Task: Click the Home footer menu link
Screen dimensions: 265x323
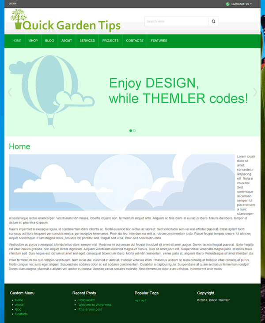Action: pyautogui.click(x=19, y=300)
